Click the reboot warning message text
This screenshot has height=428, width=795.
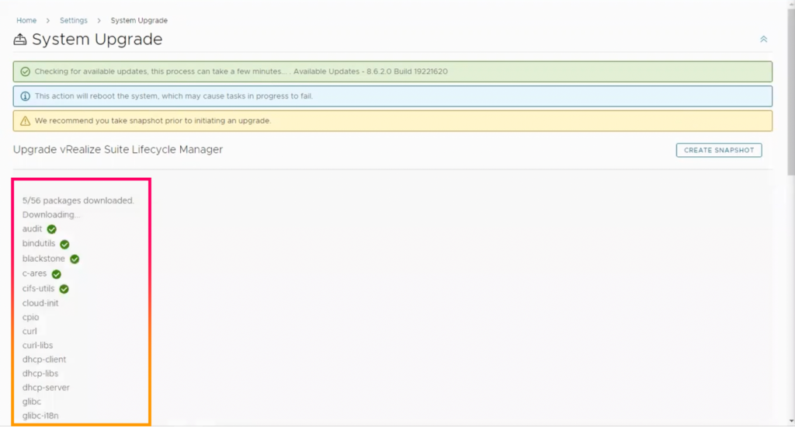point(174,96)
